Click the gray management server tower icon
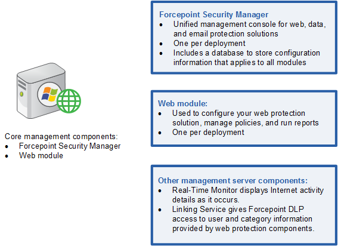Viewport: 338px width, 246px height. tap(41, 91)
